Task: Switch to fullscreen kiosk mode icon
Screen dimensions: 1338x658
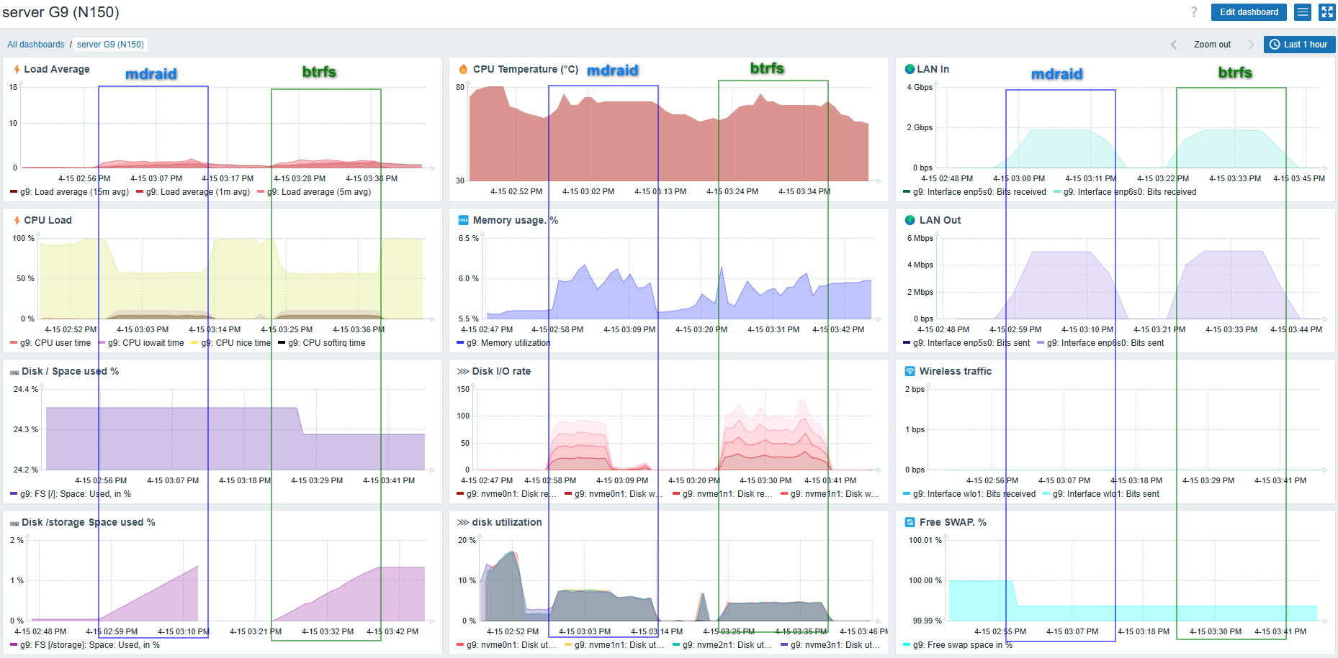Action: [1326, 12]
